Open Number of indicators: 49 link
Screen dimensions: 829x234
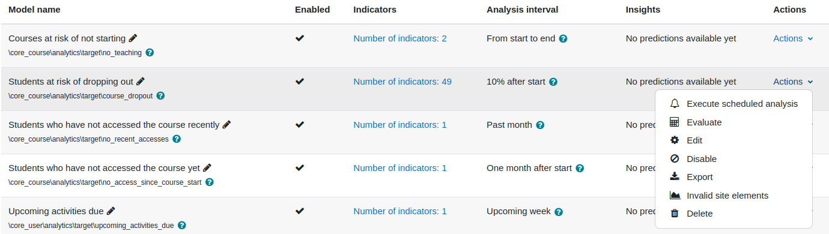click(402, 82)
